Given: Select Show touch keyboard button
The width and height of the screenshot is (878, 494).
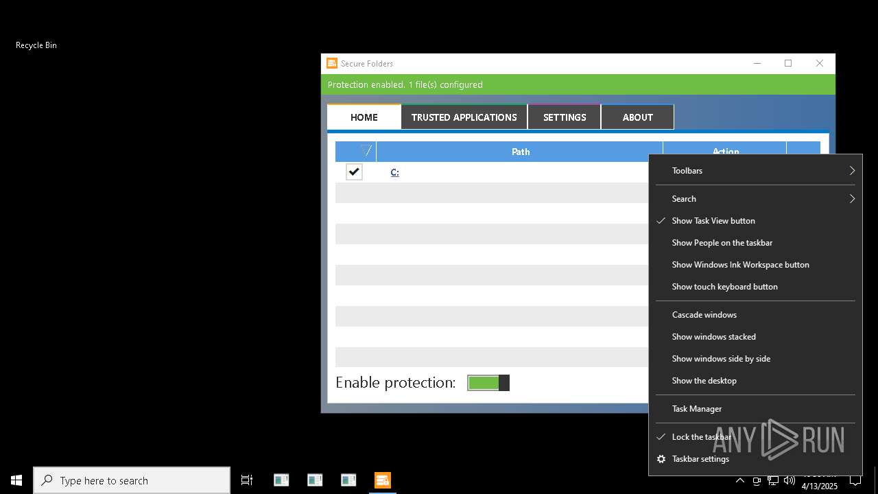Looking at the screenshot, I should point(755,287).
